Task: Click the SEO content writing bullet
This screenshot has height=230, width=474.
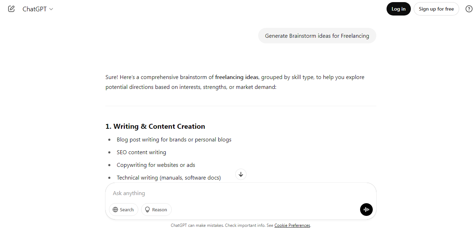Action: pos(141,152)
